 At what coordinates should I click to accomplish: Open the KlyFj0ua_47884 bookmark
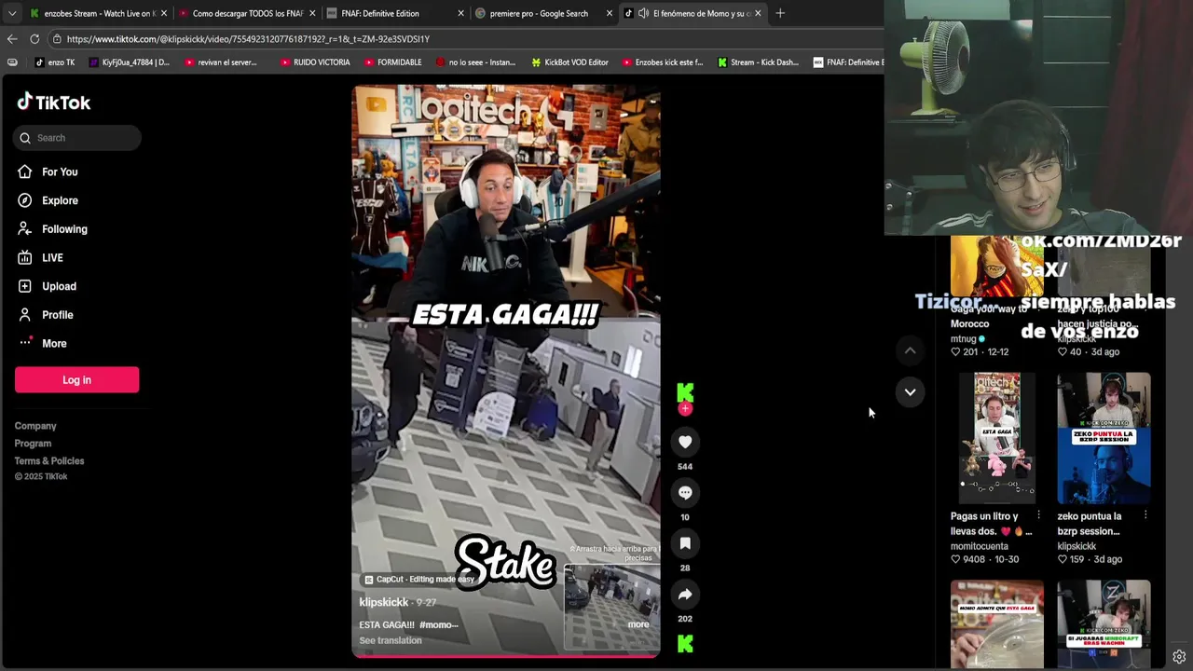point(130,62)
